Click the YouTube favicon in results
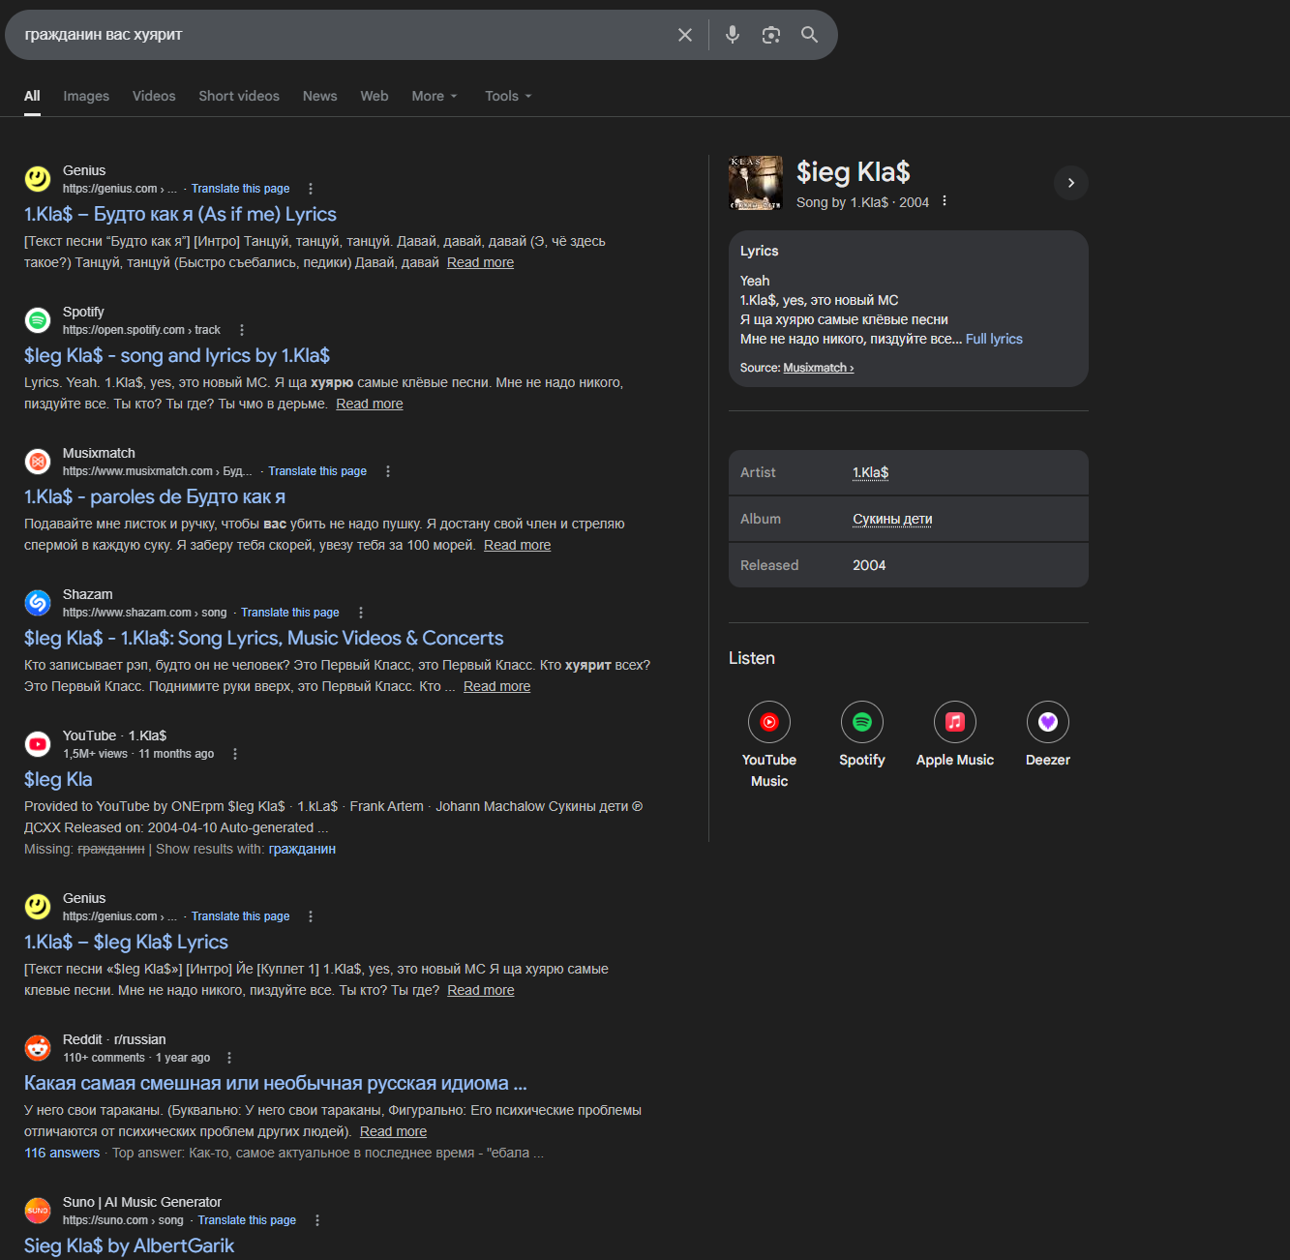 click(38, 743)
